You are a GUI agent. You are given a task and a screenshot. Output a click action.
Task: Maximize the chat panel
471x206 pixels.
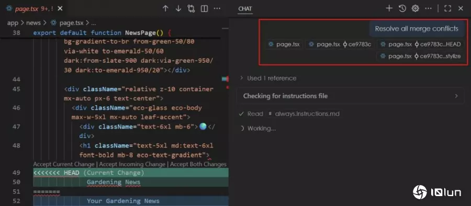tap(447, 8)
